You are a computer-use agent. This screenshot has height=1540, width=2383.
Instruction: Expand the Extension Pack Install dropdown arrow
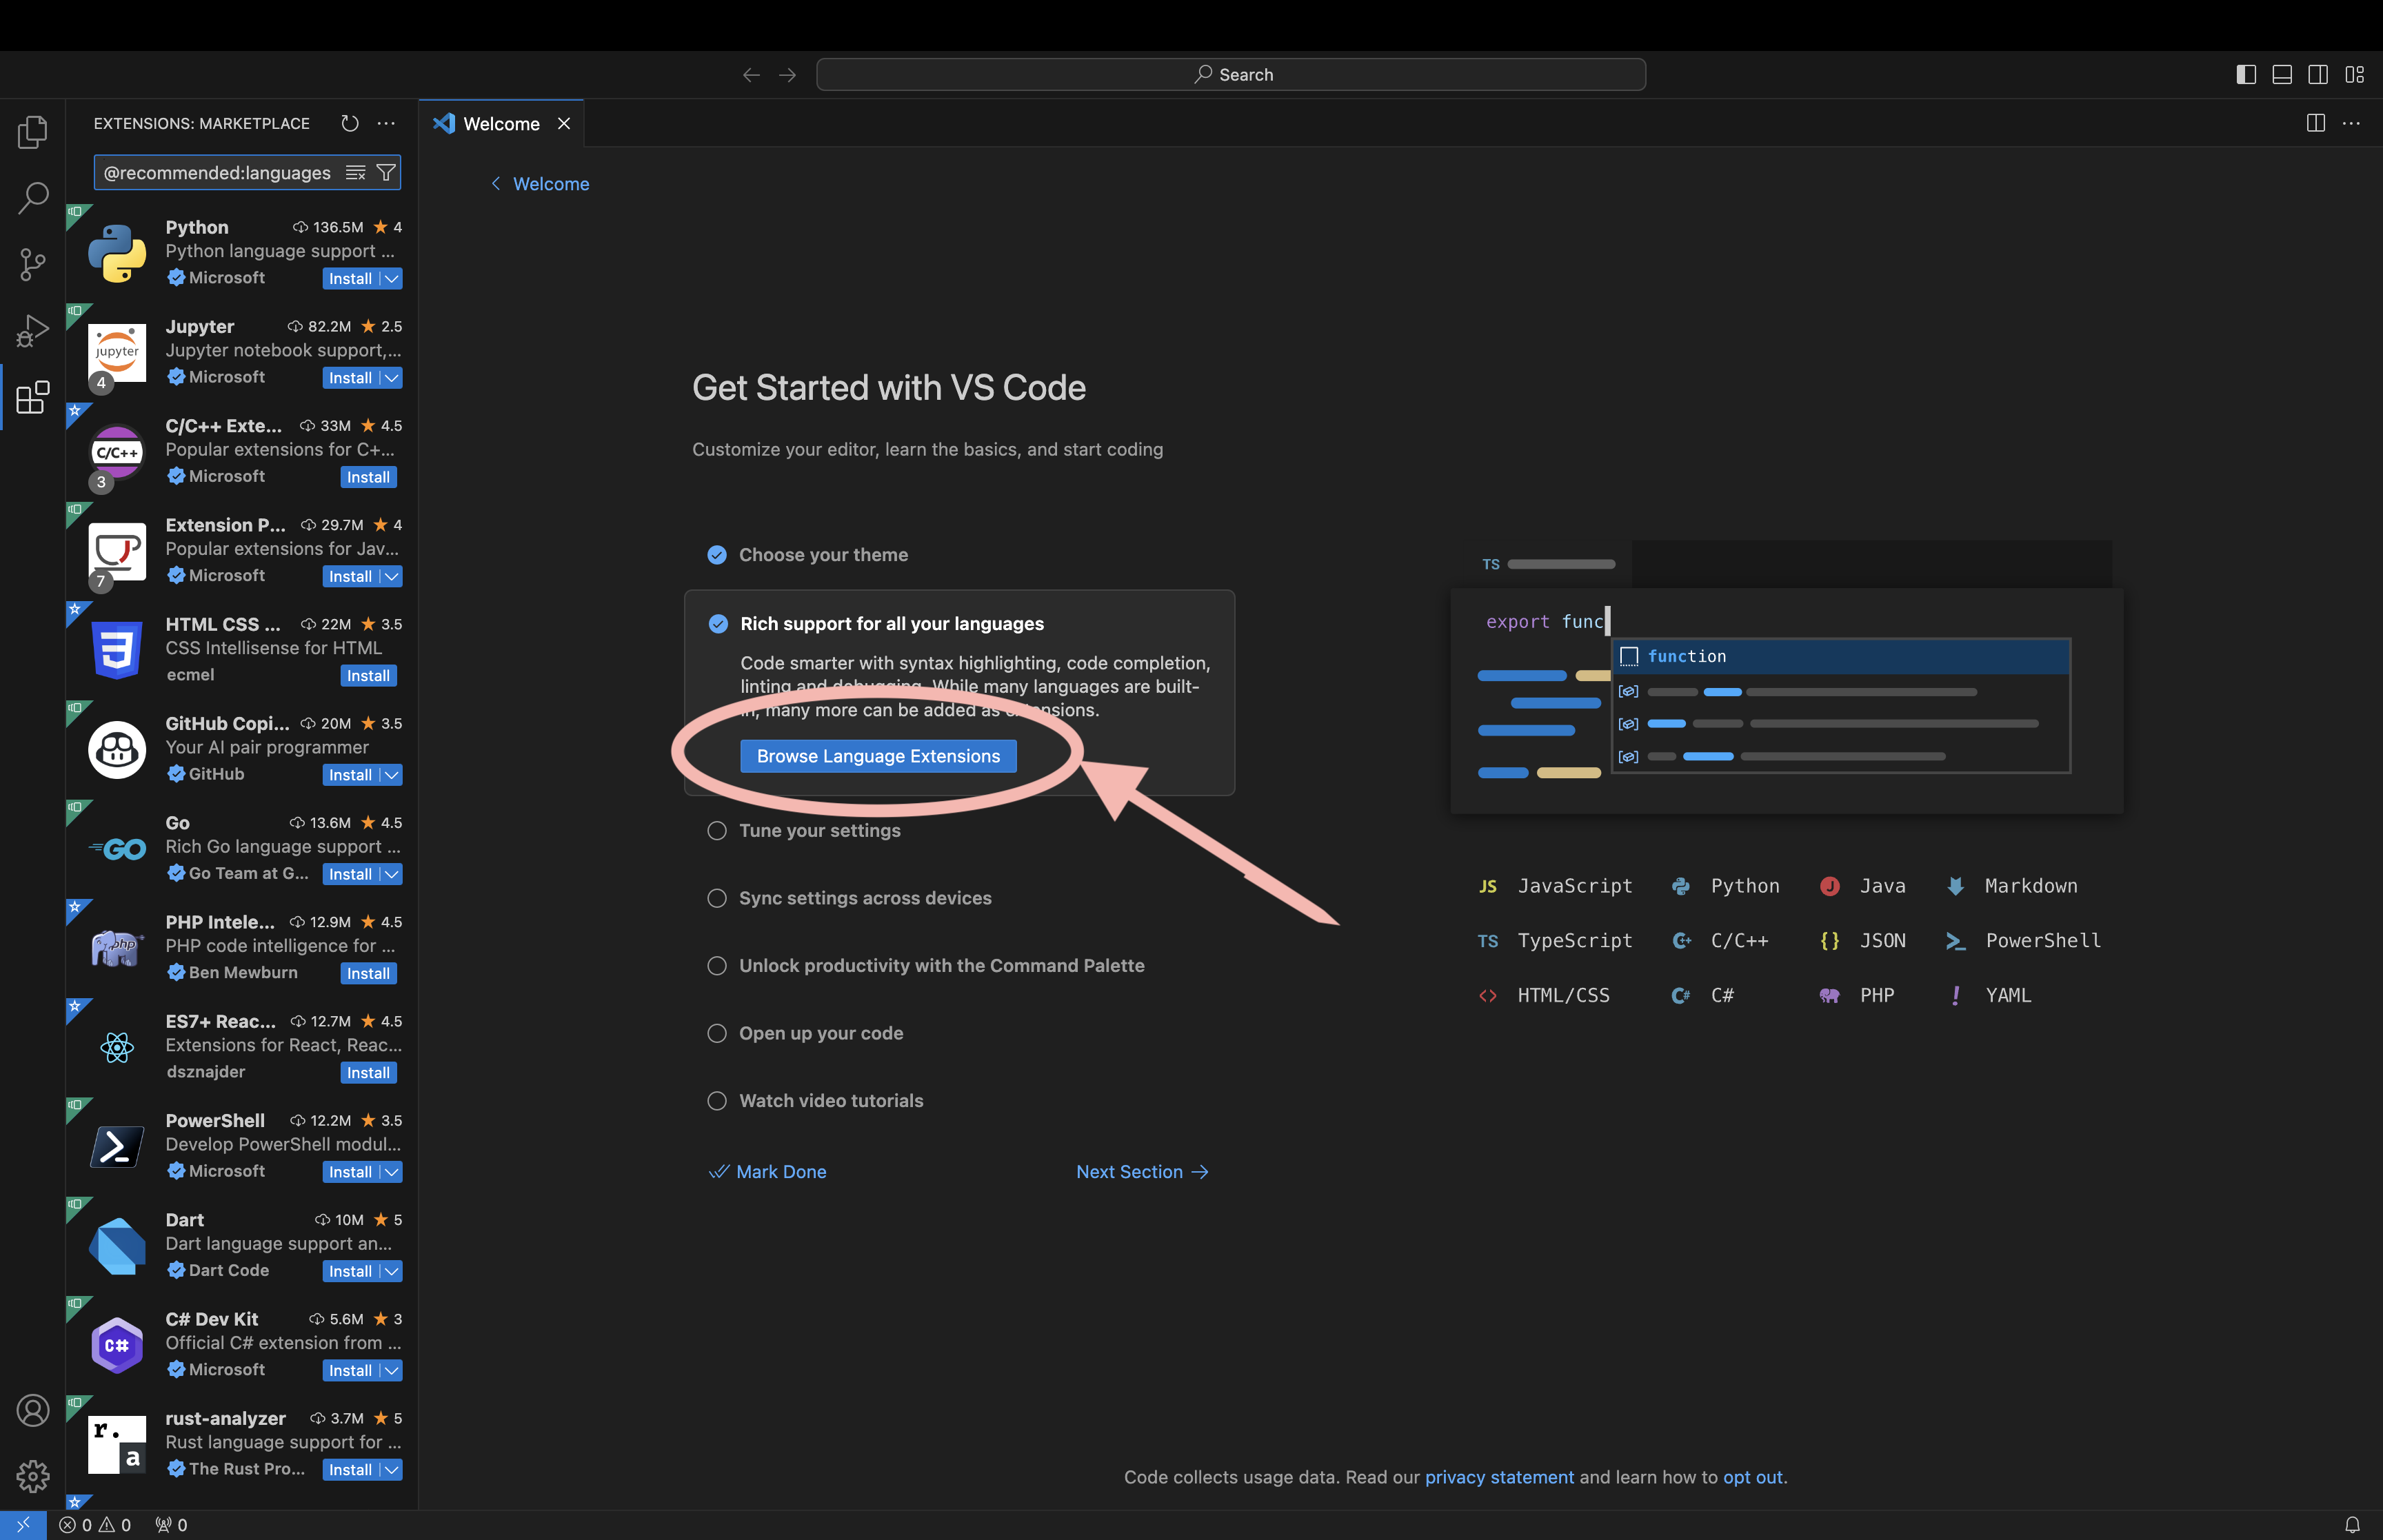click(392, 577)
